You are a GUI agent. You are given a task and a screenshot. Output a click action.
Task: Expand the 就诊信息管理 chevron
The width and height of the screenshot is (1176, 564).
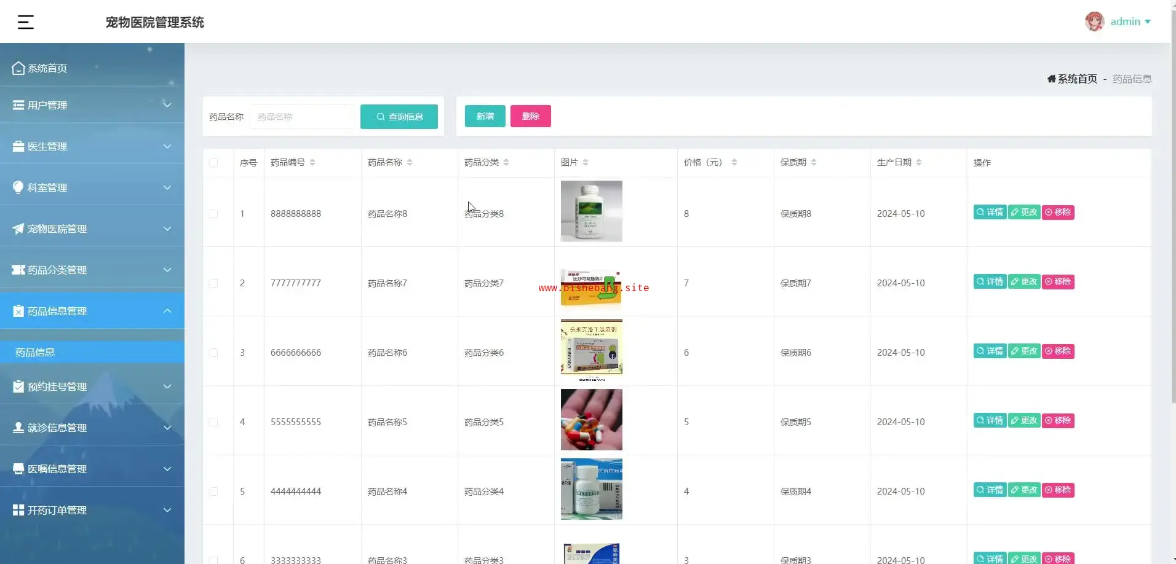click(167, 428)
